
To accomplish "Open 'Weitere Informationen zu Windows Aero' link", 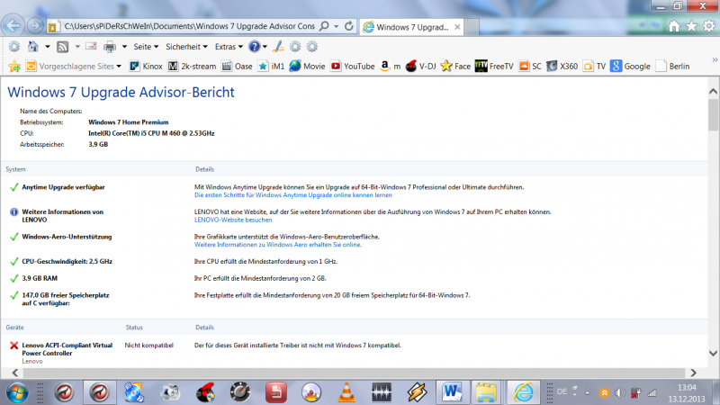I will coord(277,245).
